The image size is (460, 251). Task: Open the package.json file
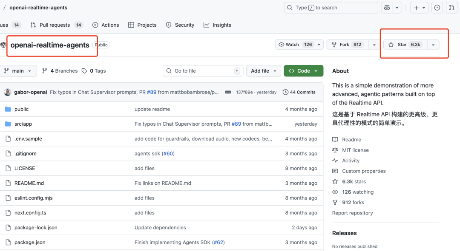[30, 242]
